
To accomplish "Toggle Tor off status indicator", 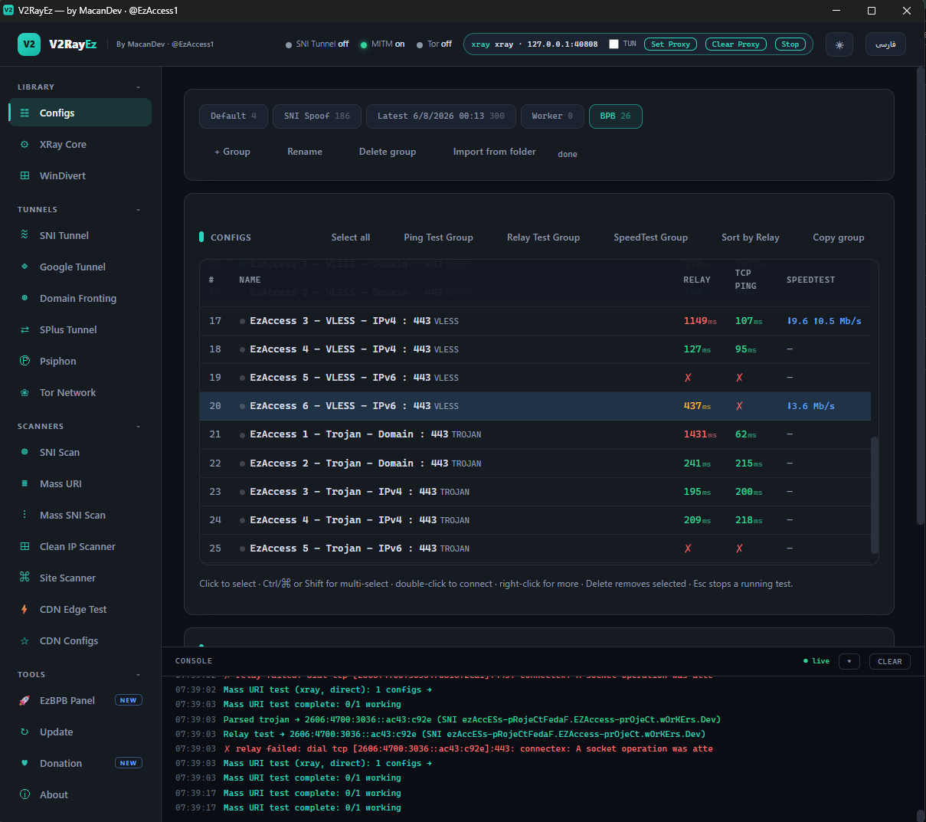I will click(434, 44).
